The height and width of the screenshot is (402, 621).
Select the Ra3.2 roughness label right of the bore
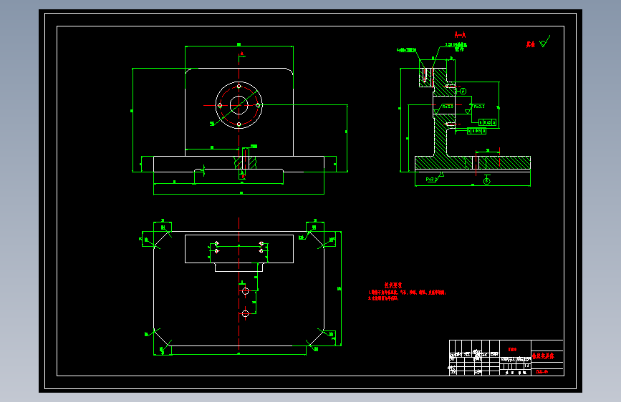478,107
